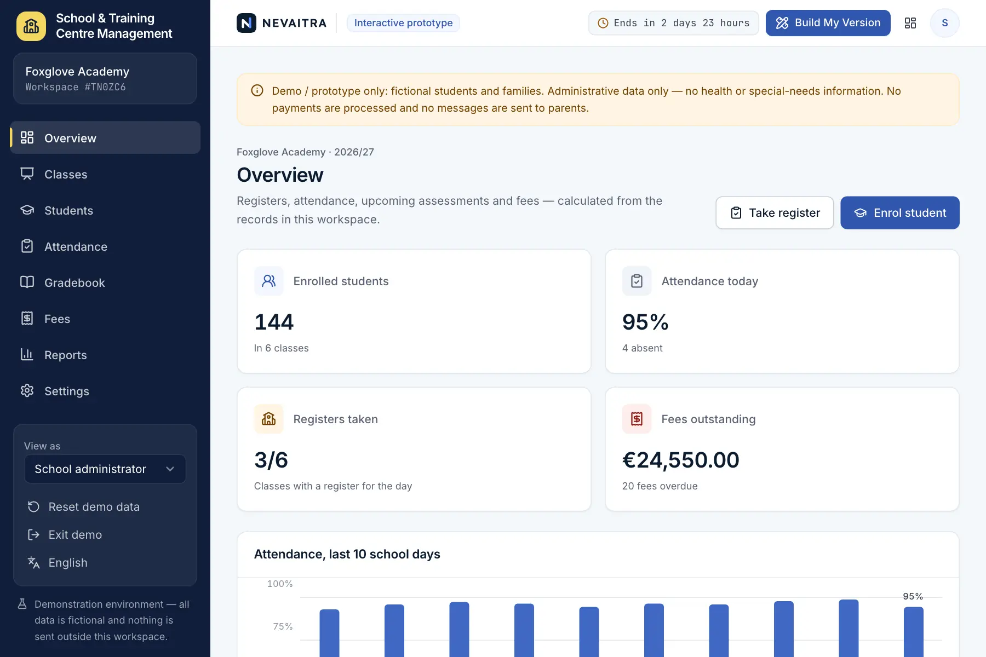Click the info icon in the demo banner
This screenshot has width=986, height=657.
click(257, 90)
